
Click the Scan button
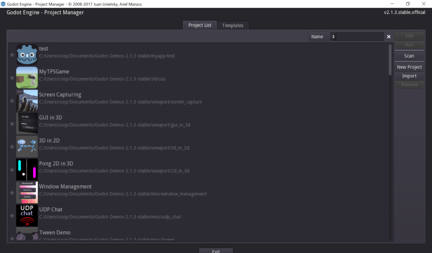click(409, 56)
